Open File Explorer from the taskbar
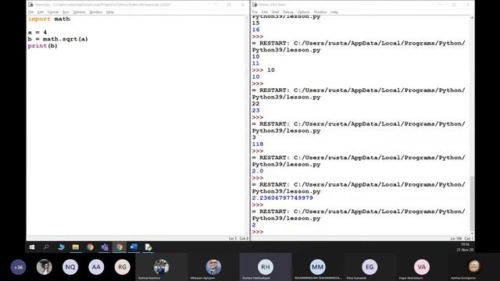The image size is (500, 281). point(76,247)
